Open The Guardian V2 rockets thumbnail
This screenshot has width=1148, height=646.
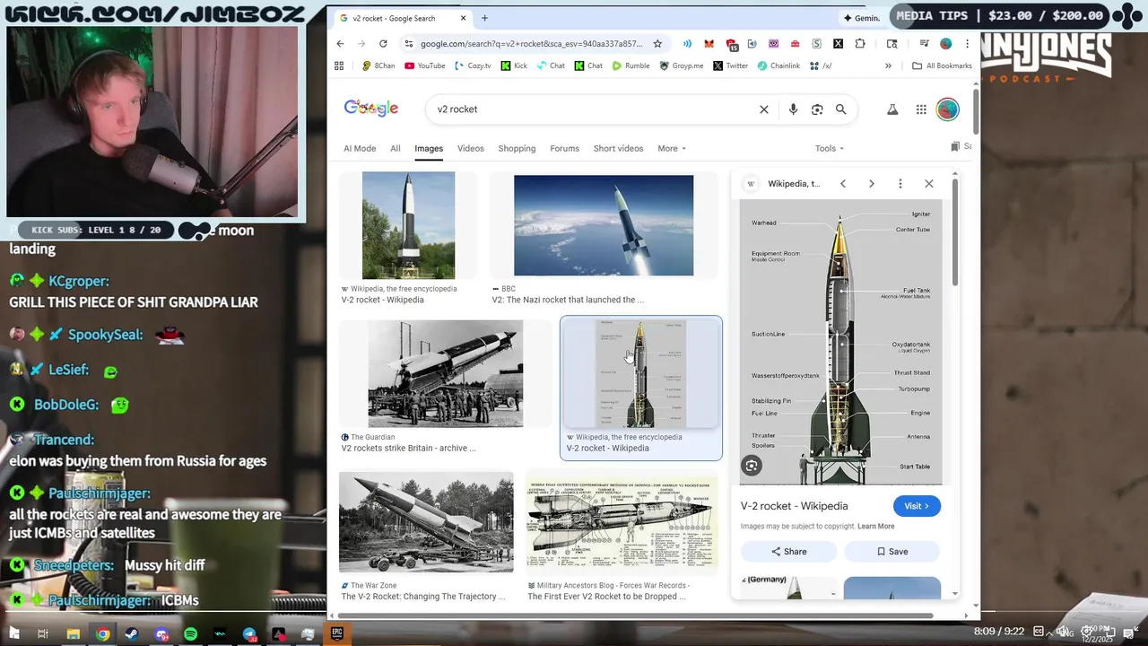[x=446, y=374]
